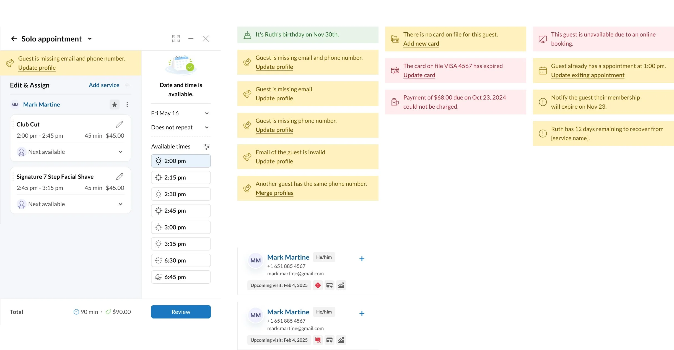
Task: Open the Does not repeat dropdown
Action: click(x=206, y=127)
